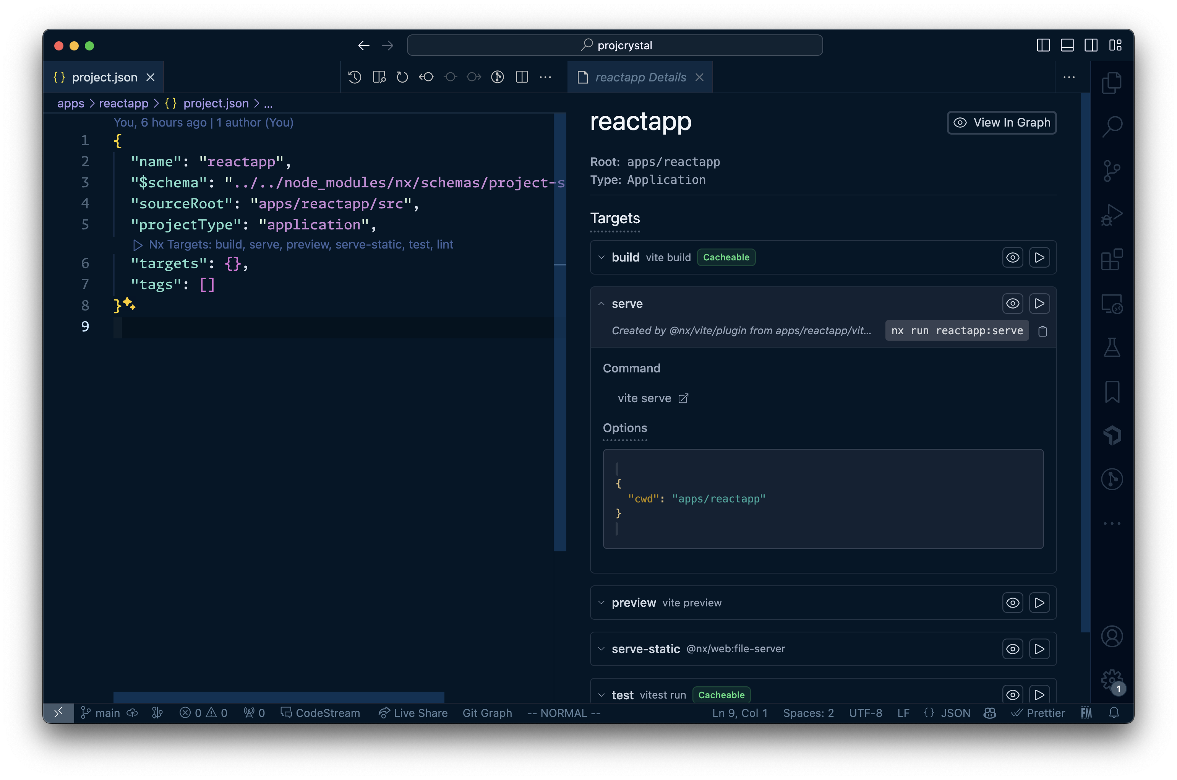Expand the serve-static target chevron
This screenshot has height=780, width=1177.
pyautogui.click(x=601, y=649)
